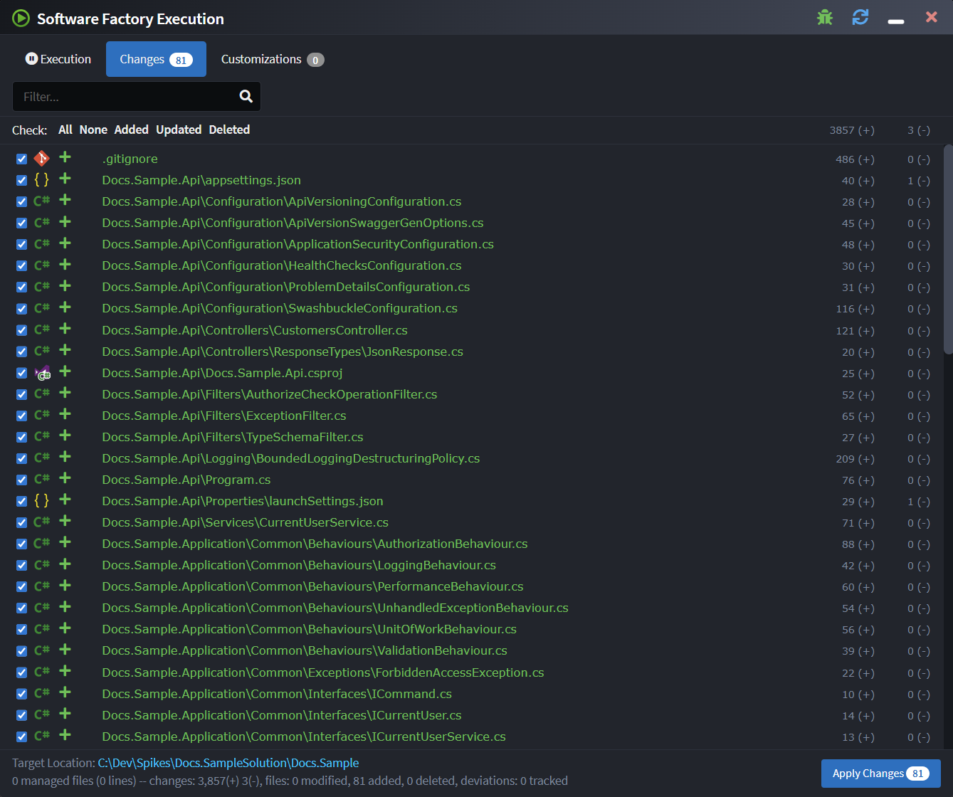Open the target location path link
Image resolution: width=953 pixels, height=797 pixels.
coord(228,763)
